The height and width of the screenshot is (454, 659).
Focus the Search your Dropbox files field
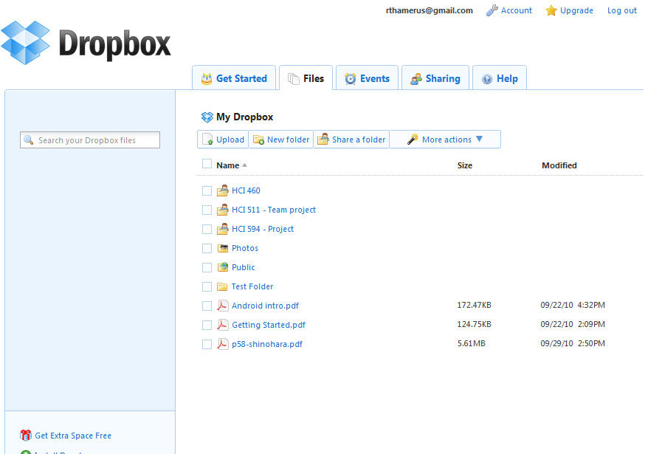90,140
